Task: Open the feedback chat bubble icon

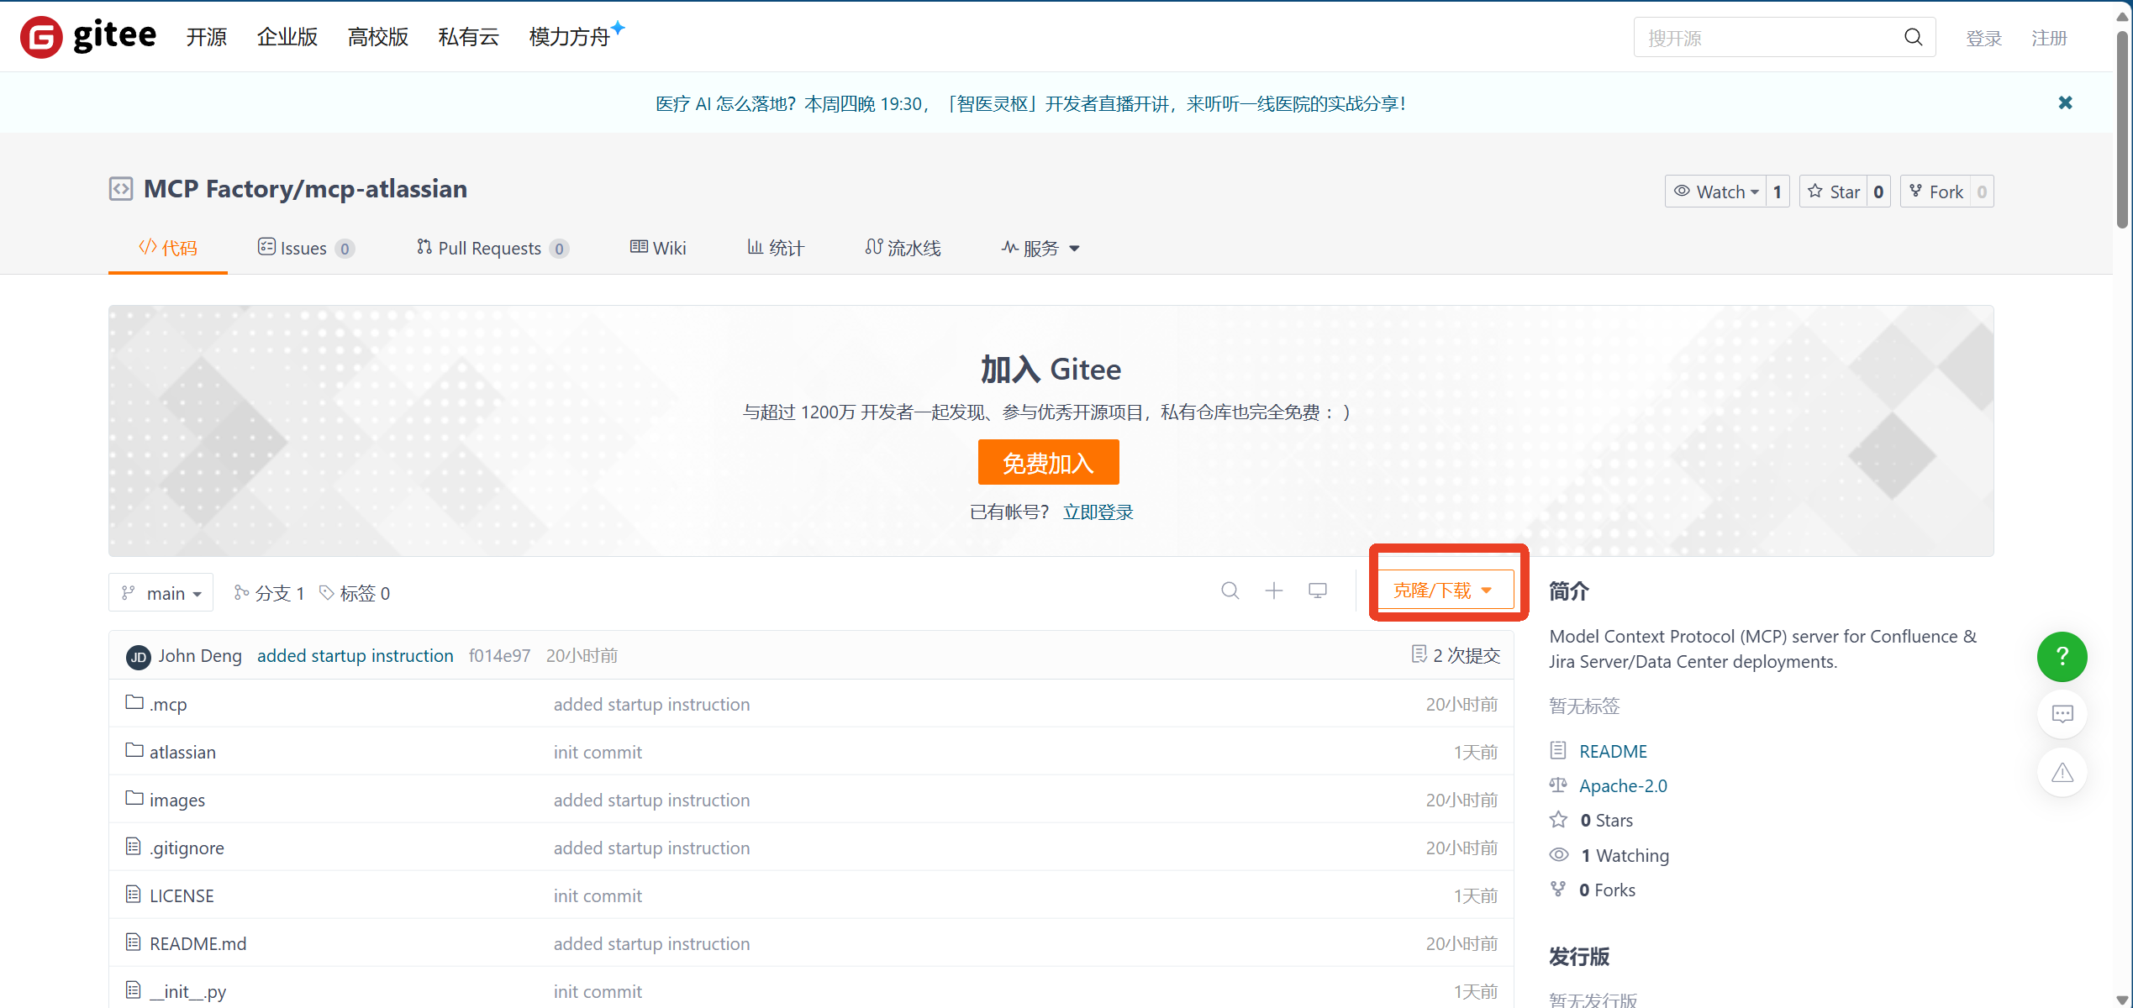Action: (x=2062, y=714)
